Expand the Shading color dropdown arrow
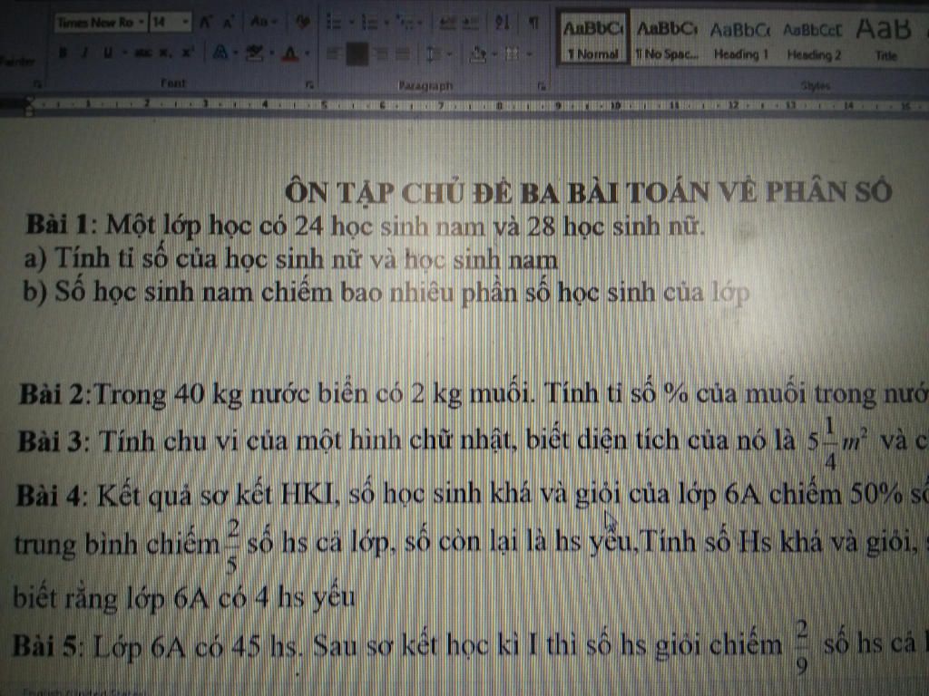929x696 pixels. 494,54
